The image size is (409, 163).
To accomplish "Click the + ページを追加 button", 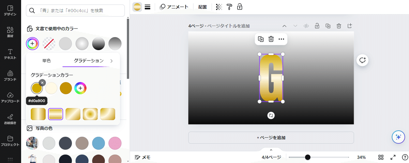I will click(x=271, y=138).
